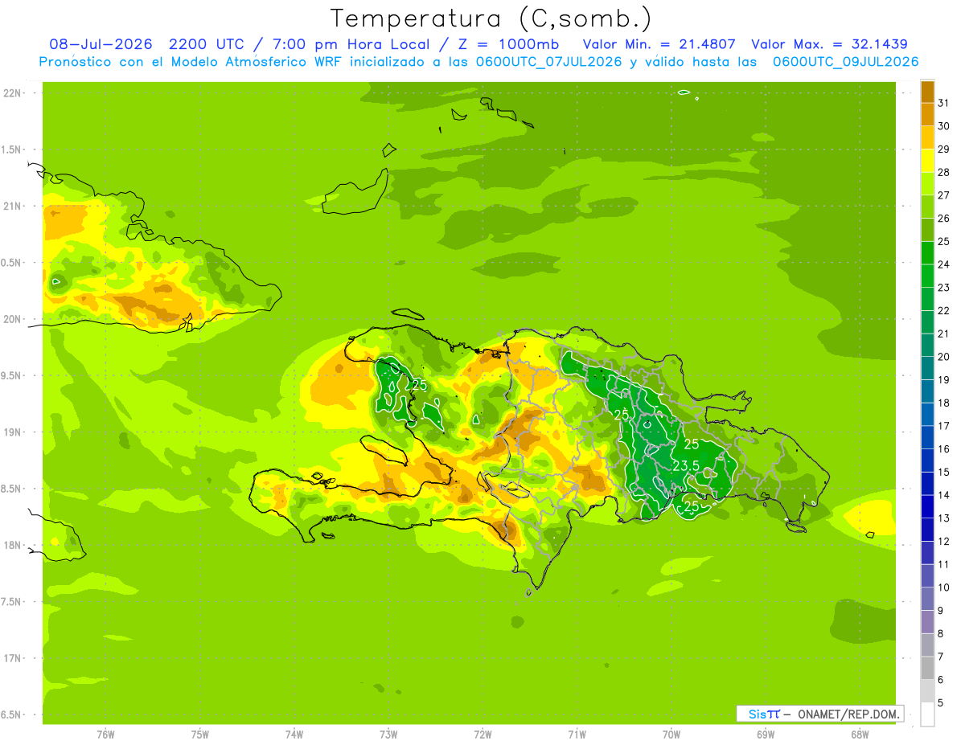Click the "72W" longitude label
Screen dimensions: 965x745
click(x=482, y=734)
